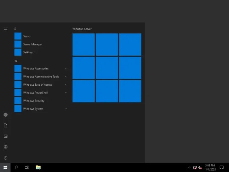Image resolution: width=229 pixels, height=172 pixels.
Task: Click the letter S section header
Action: (15, 29)
